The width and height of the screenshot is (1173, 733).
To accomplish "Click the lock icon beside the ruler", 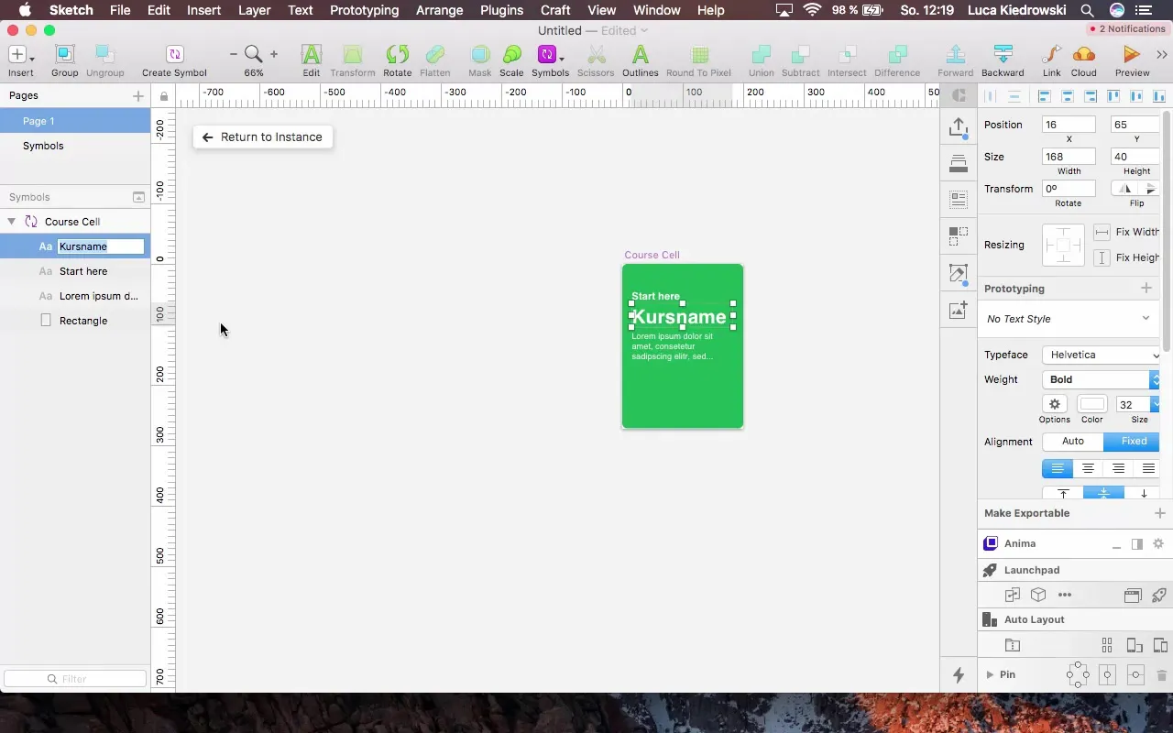I will coord(164,96).
